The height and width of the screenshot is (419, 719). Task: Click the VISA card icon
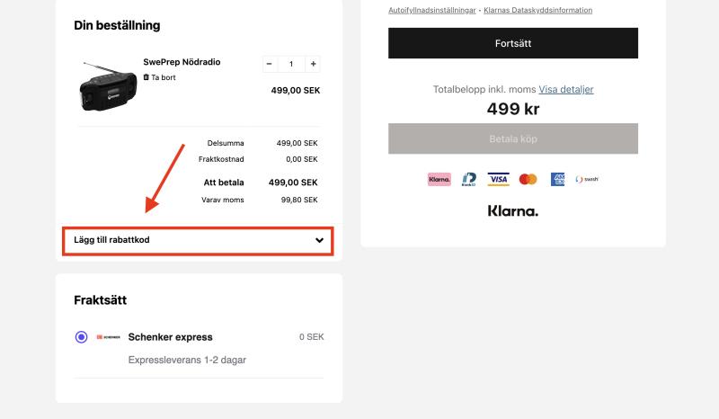(x=499, y=180)
